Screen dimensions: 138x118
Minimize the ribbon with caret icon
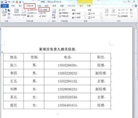tap(133, 6)
